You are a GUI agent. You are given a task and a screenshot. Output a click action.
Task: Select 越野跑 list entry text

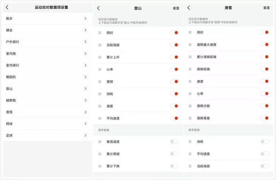11,100
